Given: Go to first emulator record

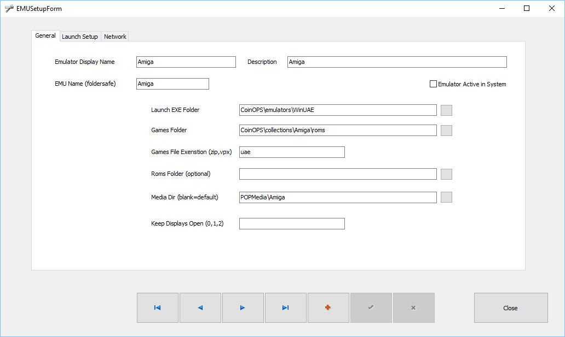Looking at the screenshot, I should click(x=158, y=308).
